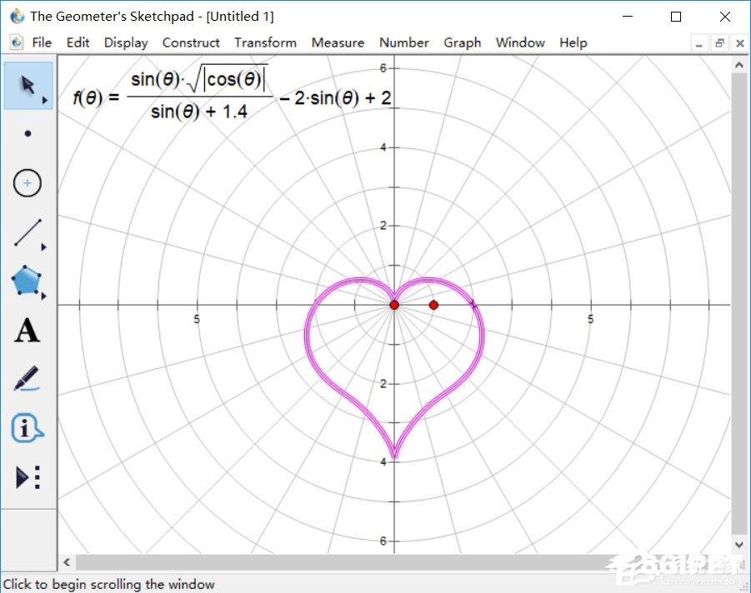Open the Custom Tools menu
This screenshot has width=751, height=593.
coord(28,477)
